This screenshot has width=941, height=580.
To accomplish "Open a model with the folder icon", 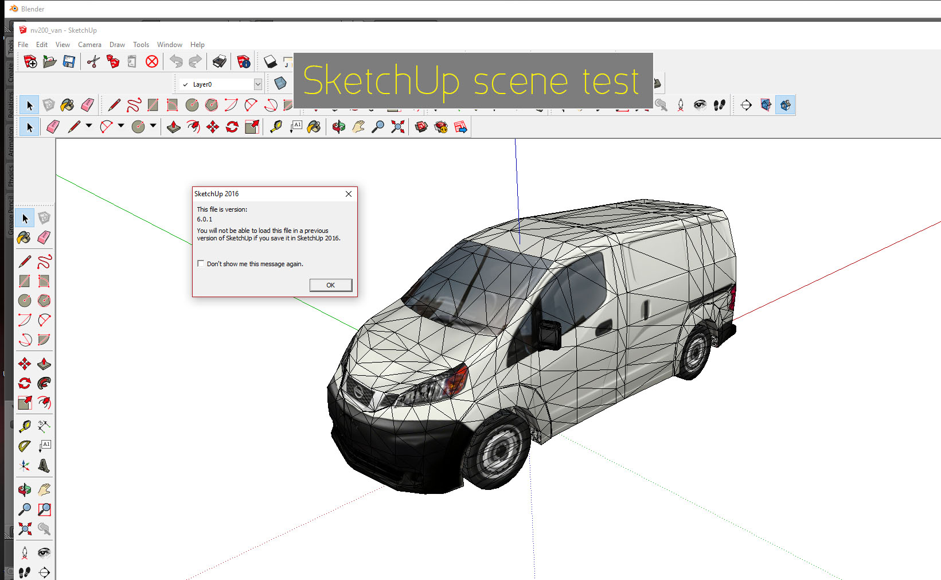I will coord(50,61).
